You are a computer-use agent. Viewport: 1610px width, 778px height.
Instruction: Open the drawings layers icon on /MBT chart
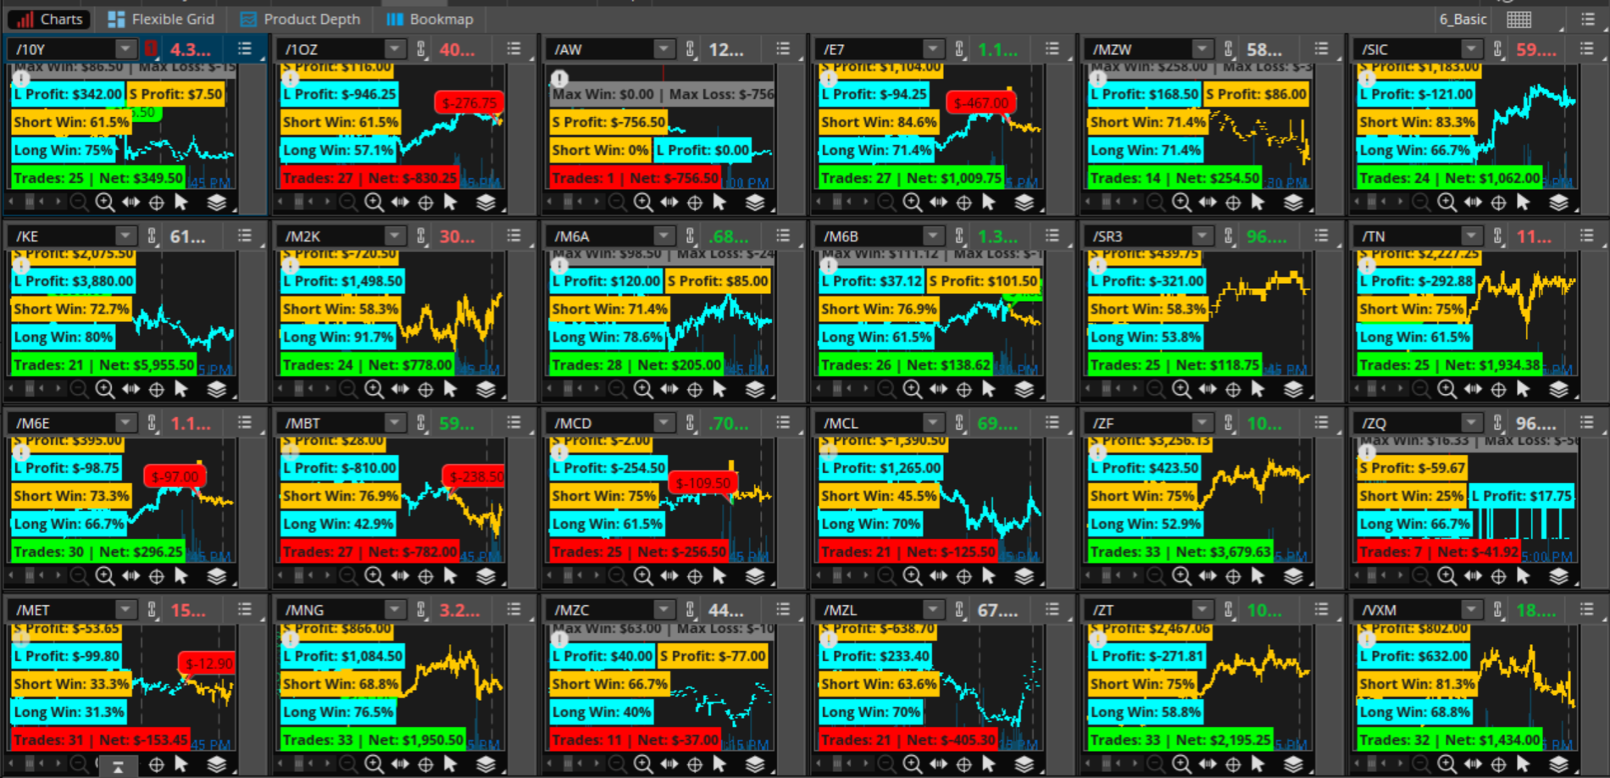click(x=486, y=576)
